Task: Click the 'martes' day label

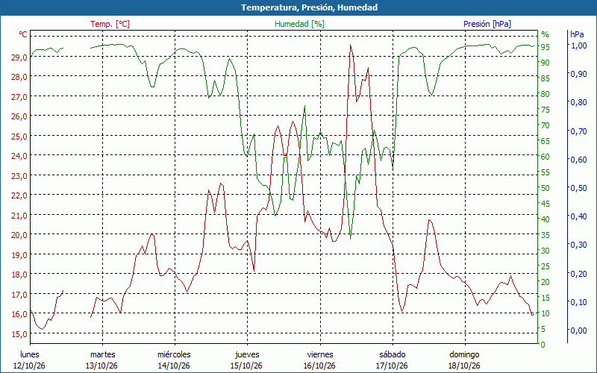Action: 103,354
